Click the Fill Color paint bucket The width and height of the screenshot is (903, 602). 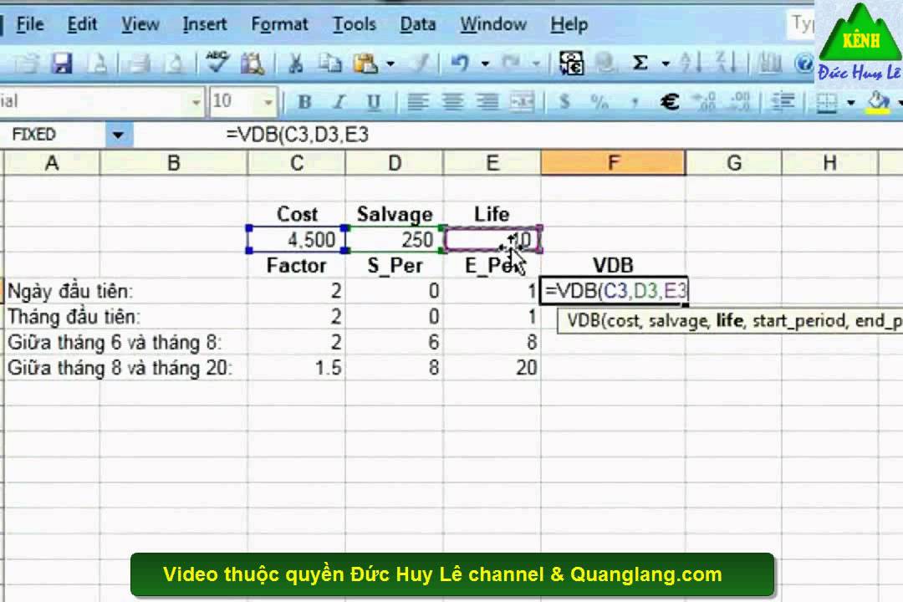pyautogui.click(x=878, y=102)
